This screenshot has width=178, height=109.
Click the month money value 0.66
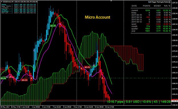click(158, 26)
